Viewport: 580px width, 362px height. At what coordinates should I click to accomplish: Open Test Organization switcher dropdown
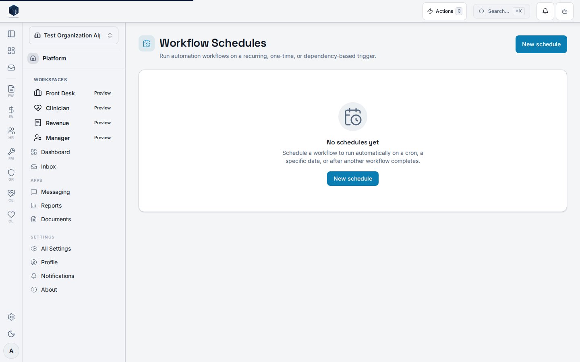(74, 35)
